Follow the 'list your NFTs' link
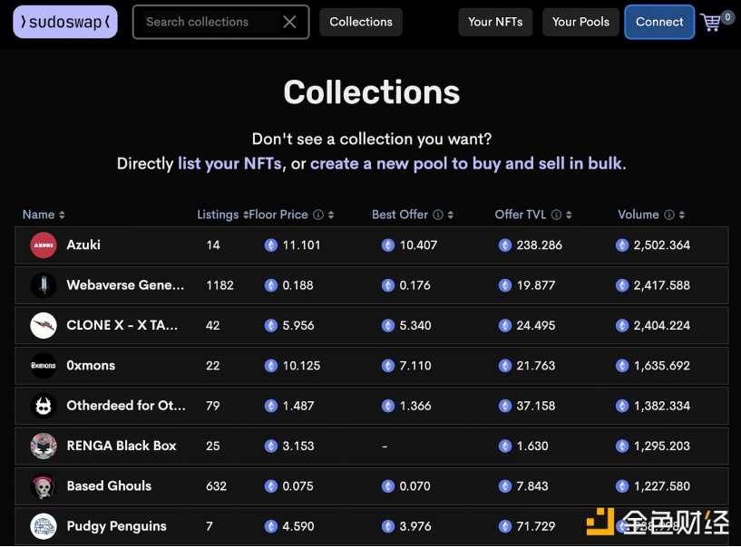 pyautogui.click(x=230, y=164)
